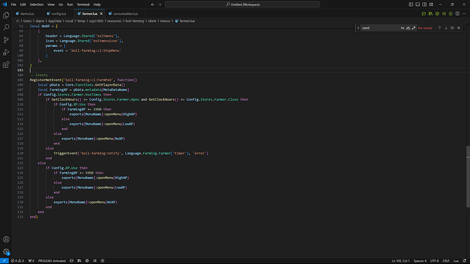470x264 pixels.
Task: Toggle the bottom Panel from title bar
Action: tap(418, 5)
